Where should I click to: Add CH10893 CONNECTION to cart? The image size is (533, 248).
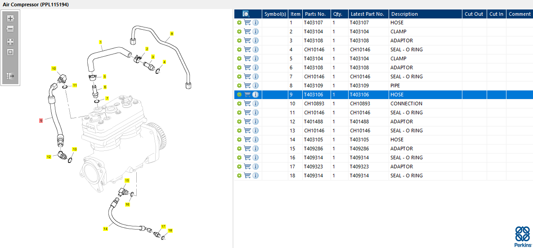point(247,104)
